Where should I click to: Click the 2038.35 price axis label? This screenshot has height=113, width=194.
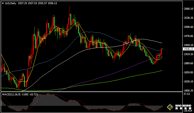[x=188, y=18]
